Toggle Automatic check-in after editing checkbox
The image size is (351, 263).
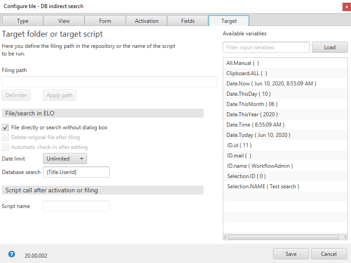tap(6, 147)
